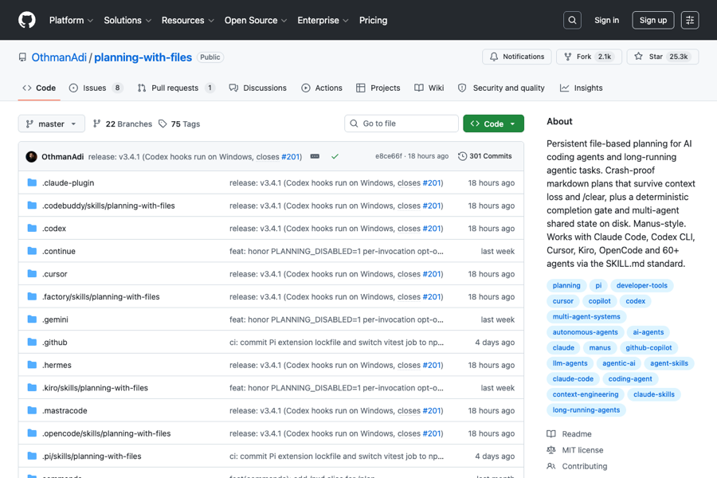This screenshot has height=478, width=717.
Task: Select the multi-agent-systems topic tag
Action: (x=586, y=316)
